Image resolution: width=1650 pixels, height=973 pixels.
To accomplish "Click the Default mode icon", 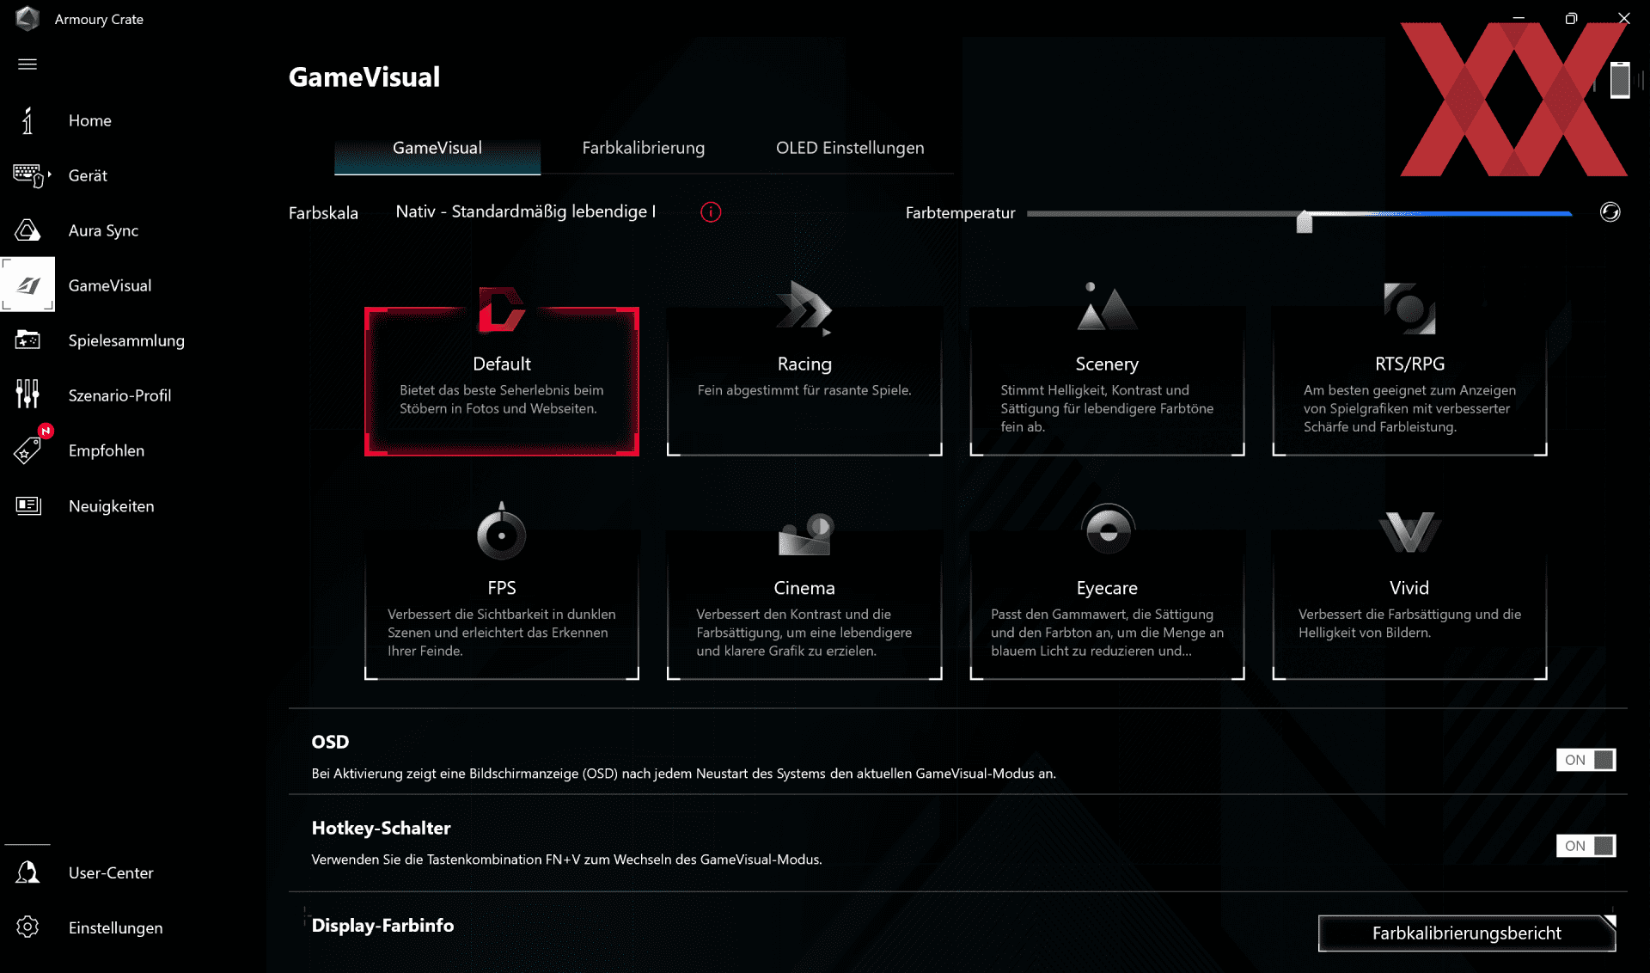I will (x=501, y=309).
